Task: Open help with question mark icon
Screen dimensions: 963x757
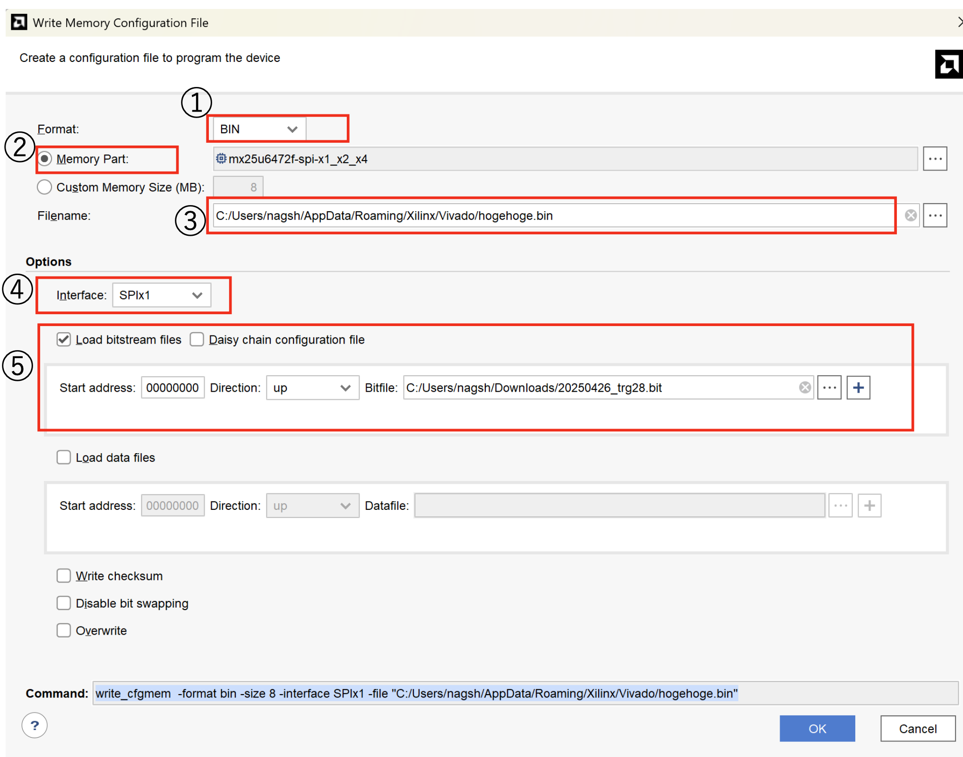Action: 34,725
